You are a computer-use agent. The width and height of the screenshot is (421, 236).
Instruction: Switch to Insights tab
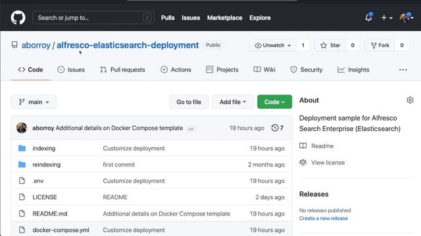(x=353, y=69)
